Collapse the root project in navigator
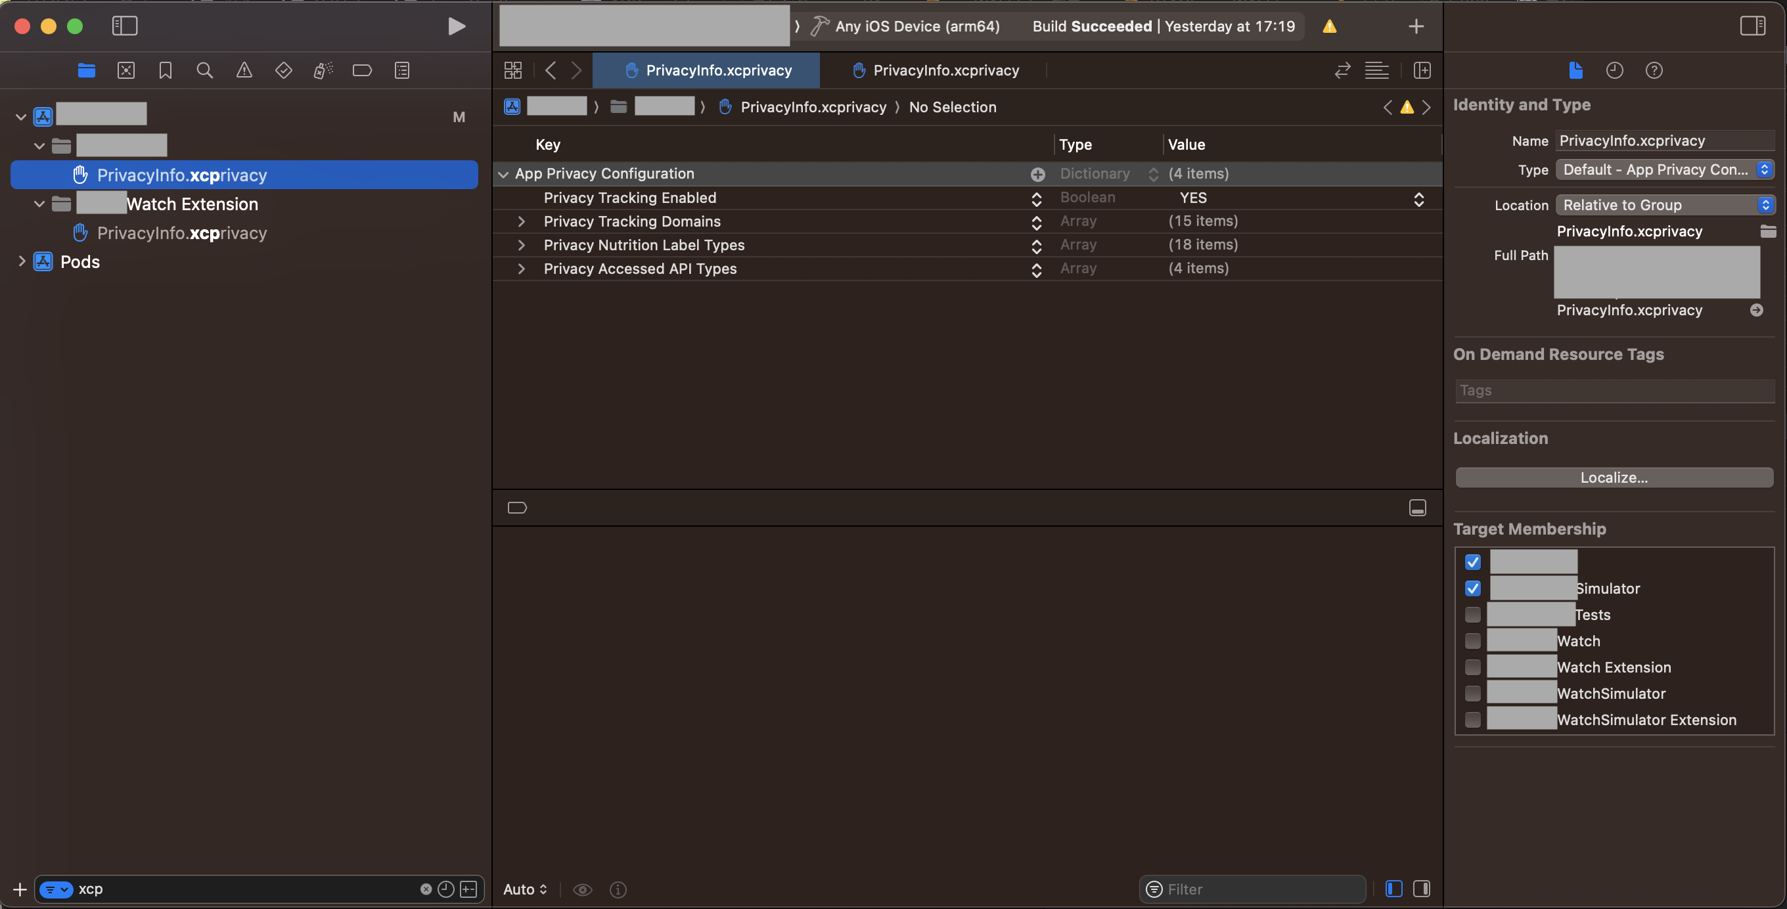Viewport: 1787px width, 909px height. point(21,116)
